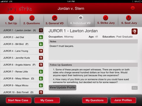This screenshot has height=106, width=142.
Task: Tap the thumbs-down icon beside Juror 1 header
Action: pos(135,32)
